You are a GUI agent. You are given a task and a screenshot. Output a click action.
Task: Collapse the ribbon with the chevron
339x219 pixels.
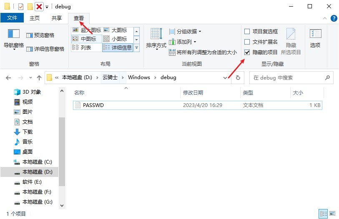[x=325, y=18]
